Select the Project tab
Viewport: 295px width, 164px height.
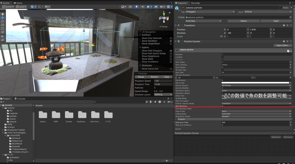pyautogui.click(x=5, y=99)
